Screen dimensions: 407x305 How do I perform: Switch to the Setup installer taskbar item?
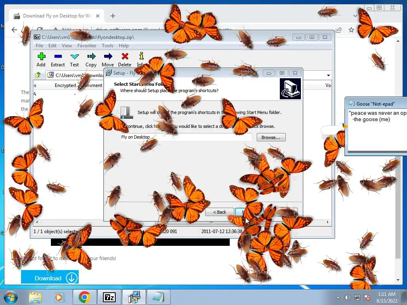click(x=134, y=297)
